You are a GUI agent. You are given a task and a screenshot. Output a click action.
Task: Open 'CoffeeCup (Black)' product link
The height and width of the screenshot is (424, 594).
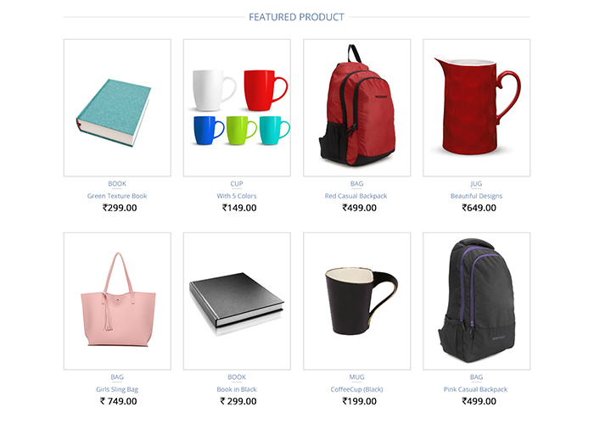click(x=356, y=389)
